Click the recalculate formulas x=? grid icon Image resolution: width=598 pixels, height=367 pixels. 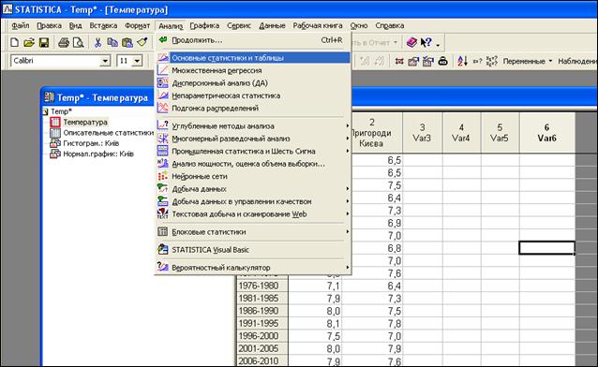(492, 61)
